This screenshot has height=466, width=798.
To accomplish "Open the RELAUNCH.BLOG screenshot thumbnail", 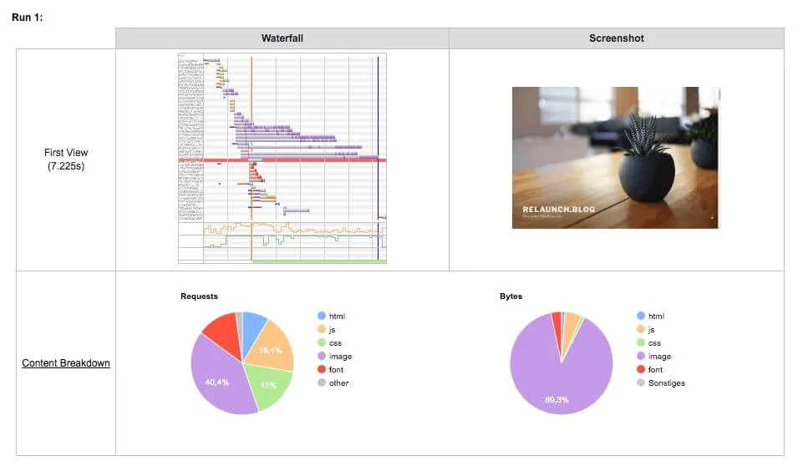I will tap(616, 158).
